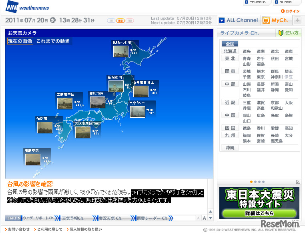Click the ログイン login link
The image size is (305, 233).
pos(290,11)
